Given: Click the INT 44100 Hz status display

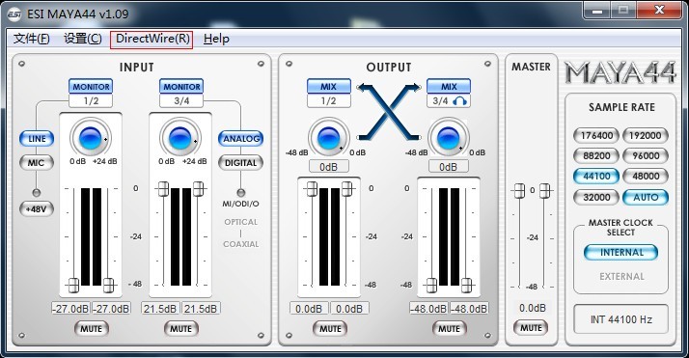Looking at the screenshot, I should (620, 319).
